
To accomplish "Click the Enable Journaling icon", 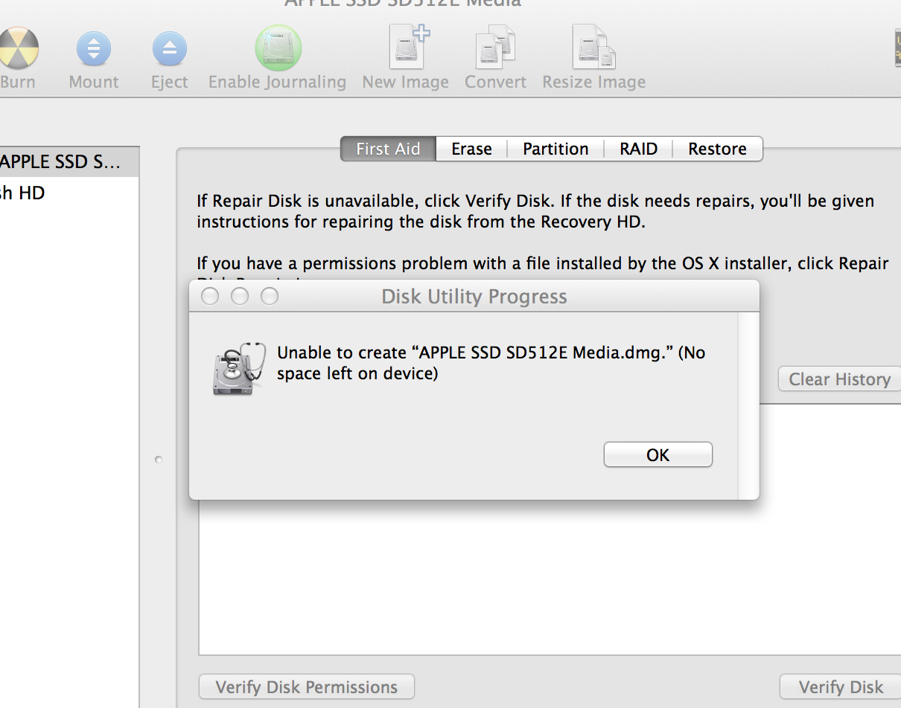I will pos(278,48).
